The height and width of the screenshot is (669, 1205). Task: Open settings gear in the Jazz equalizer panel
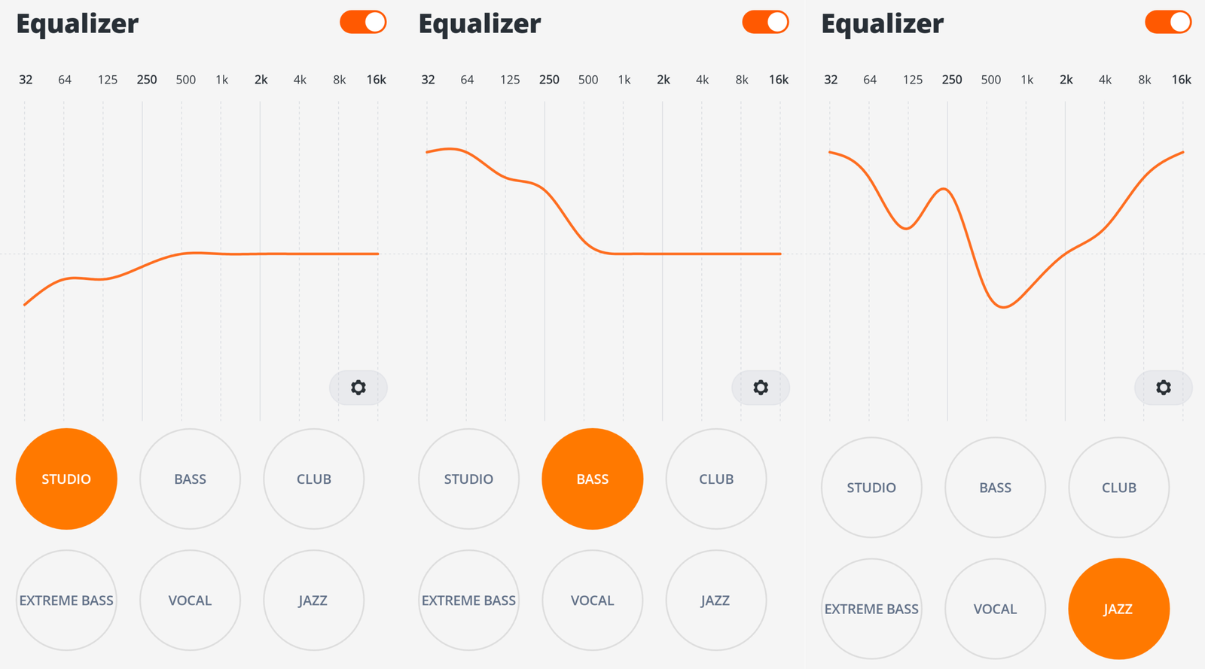tap(1164, 388)
